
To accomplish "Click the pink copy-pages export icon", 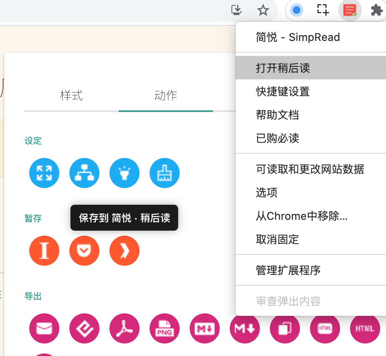I will [285, 328].
